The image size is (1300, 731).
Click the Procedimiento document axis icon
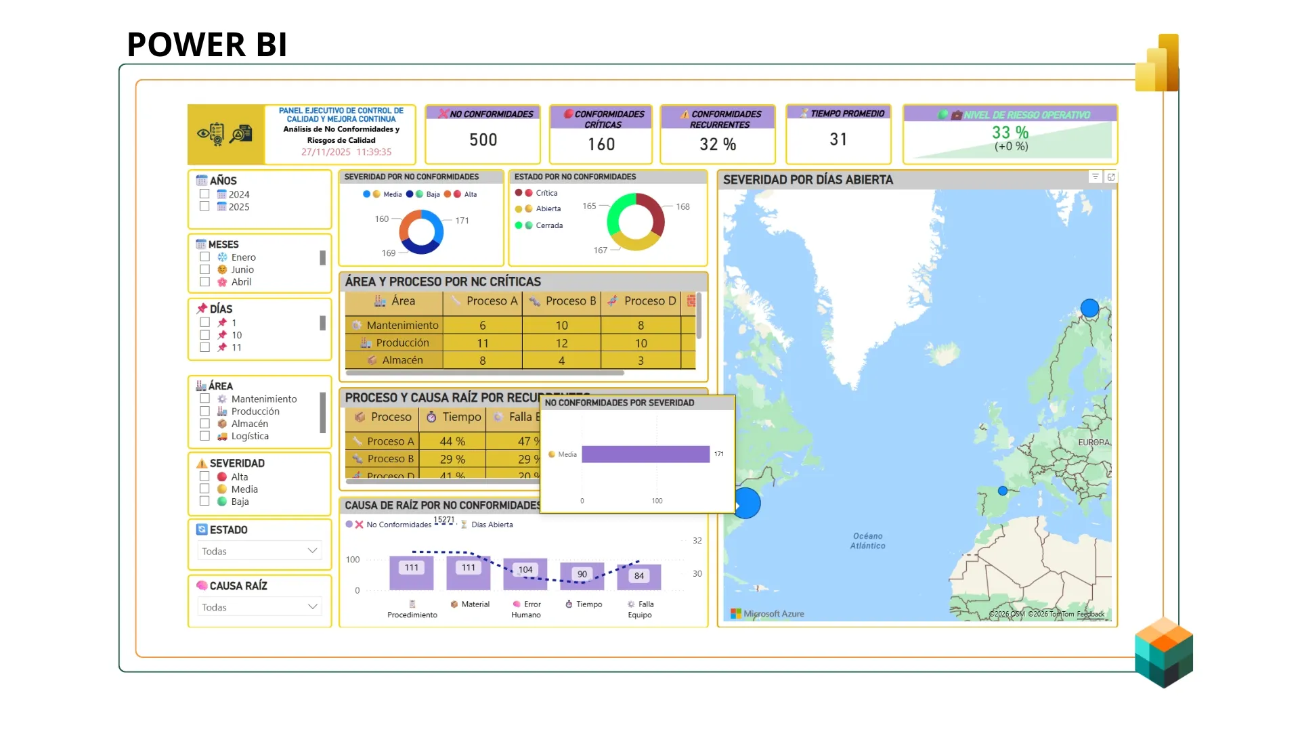click(x=412, y=604)
